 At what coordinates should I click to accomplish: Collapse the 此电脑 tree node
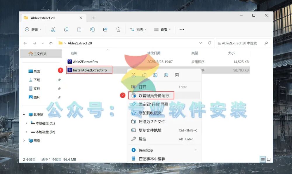24,114
